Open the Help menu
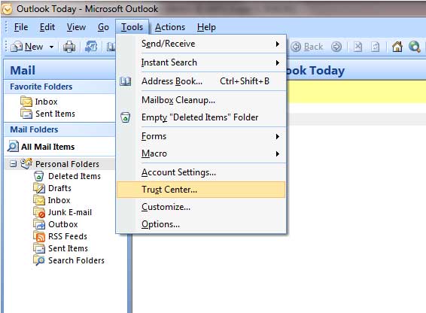Viewport: 426px width, 313px height. click(206, 27)
